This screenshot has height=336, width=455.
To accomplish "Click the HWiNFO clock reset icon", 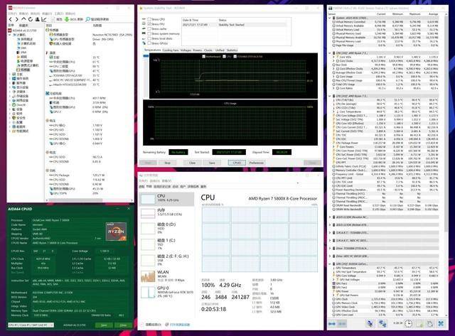I will tap(408, 323).
